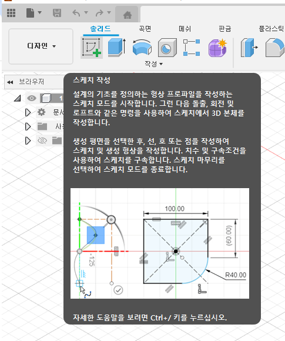Click the document settings gear icon
Image resolution: width=285 pixels, height=341 pixels.
41,112
